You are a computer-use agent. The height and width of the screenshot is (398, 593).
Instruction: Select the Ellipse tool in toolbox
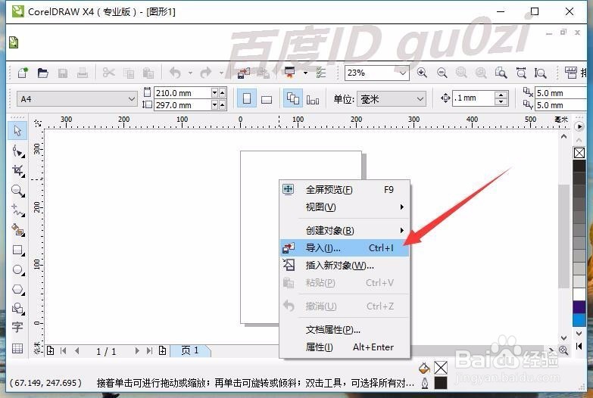pyautogui.click(x=17, y=269)
